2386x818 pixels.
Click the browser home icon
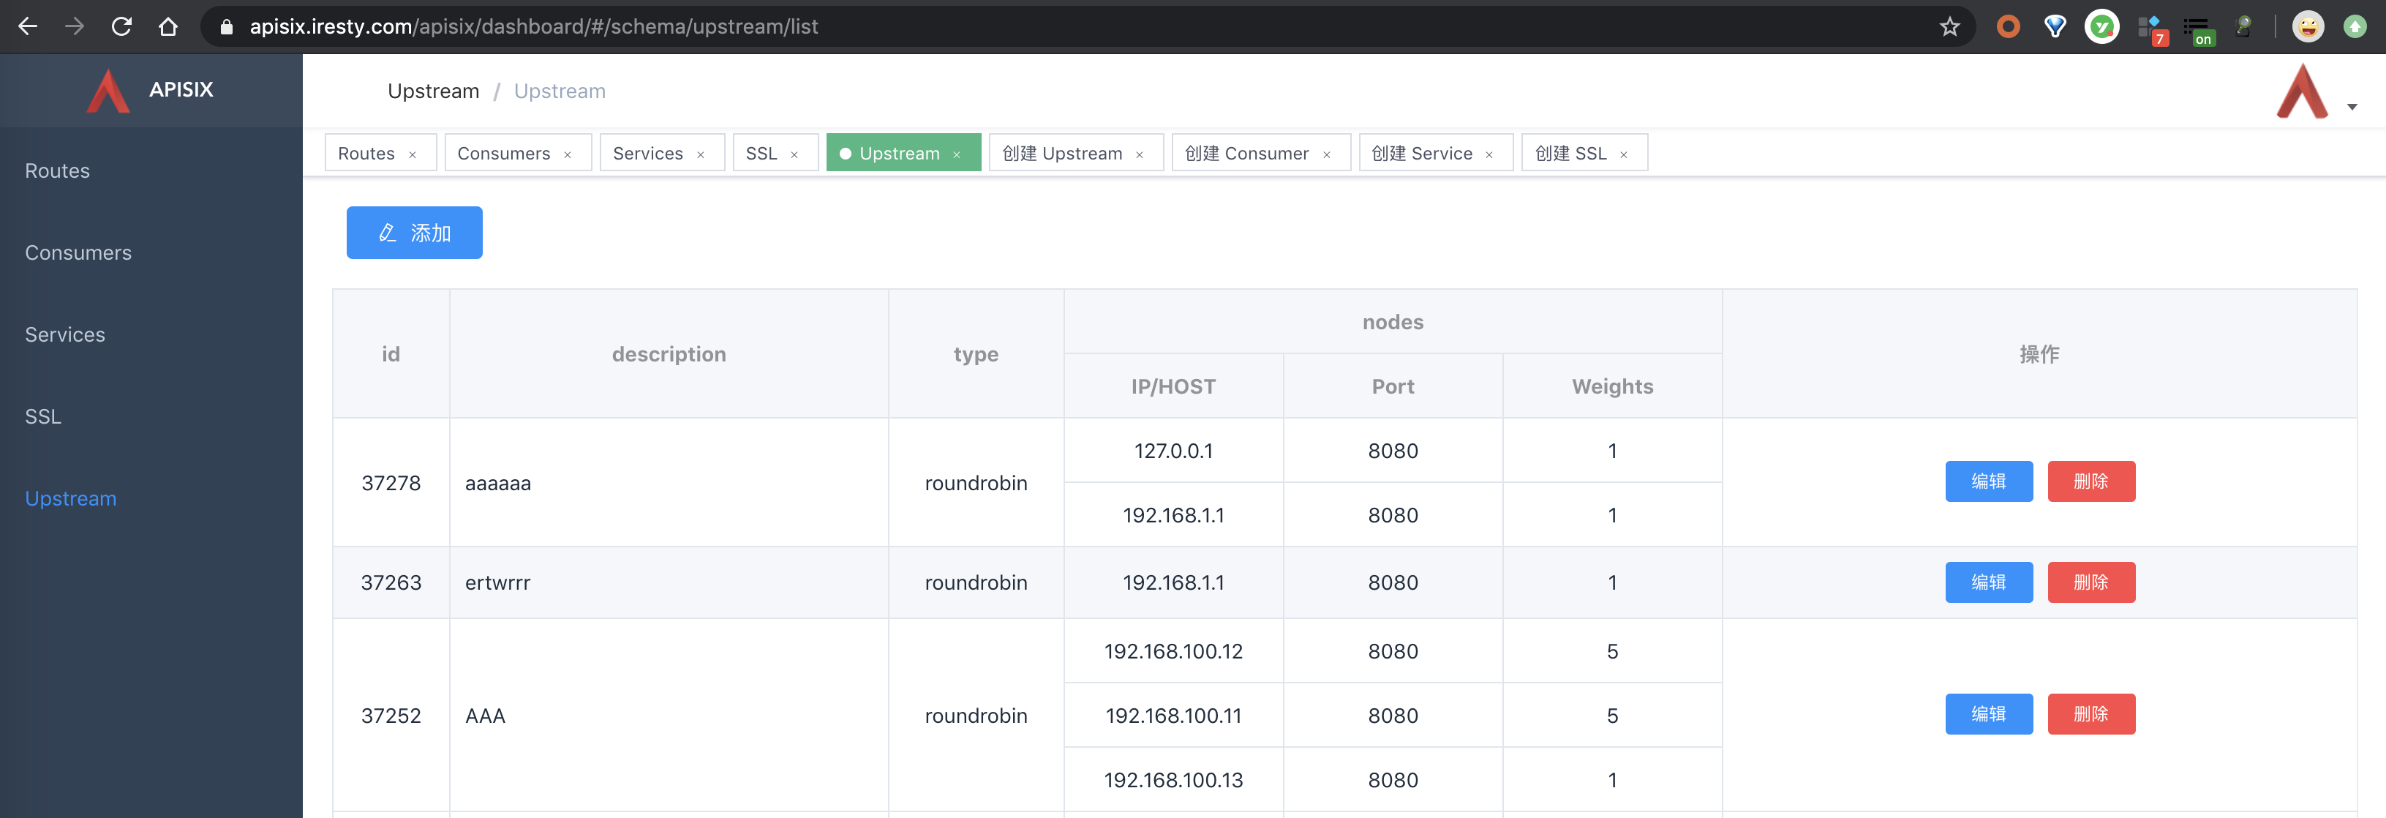[168, 26]
